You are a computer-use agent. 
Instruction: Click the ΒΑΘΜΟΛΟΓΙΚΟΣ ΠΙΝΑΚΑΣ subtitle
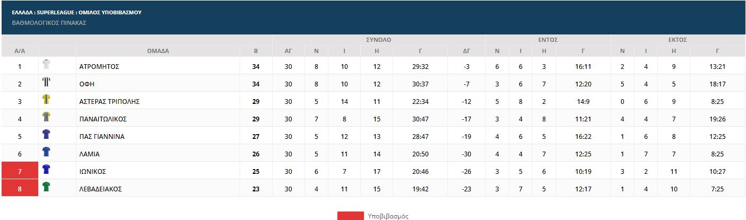pyautogui.click(x=49, y=23)
